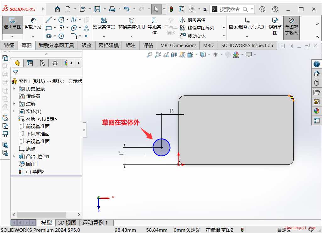Switch to the 钣金 ribbon tab
The image size is (322, 233).
(86, 45)
